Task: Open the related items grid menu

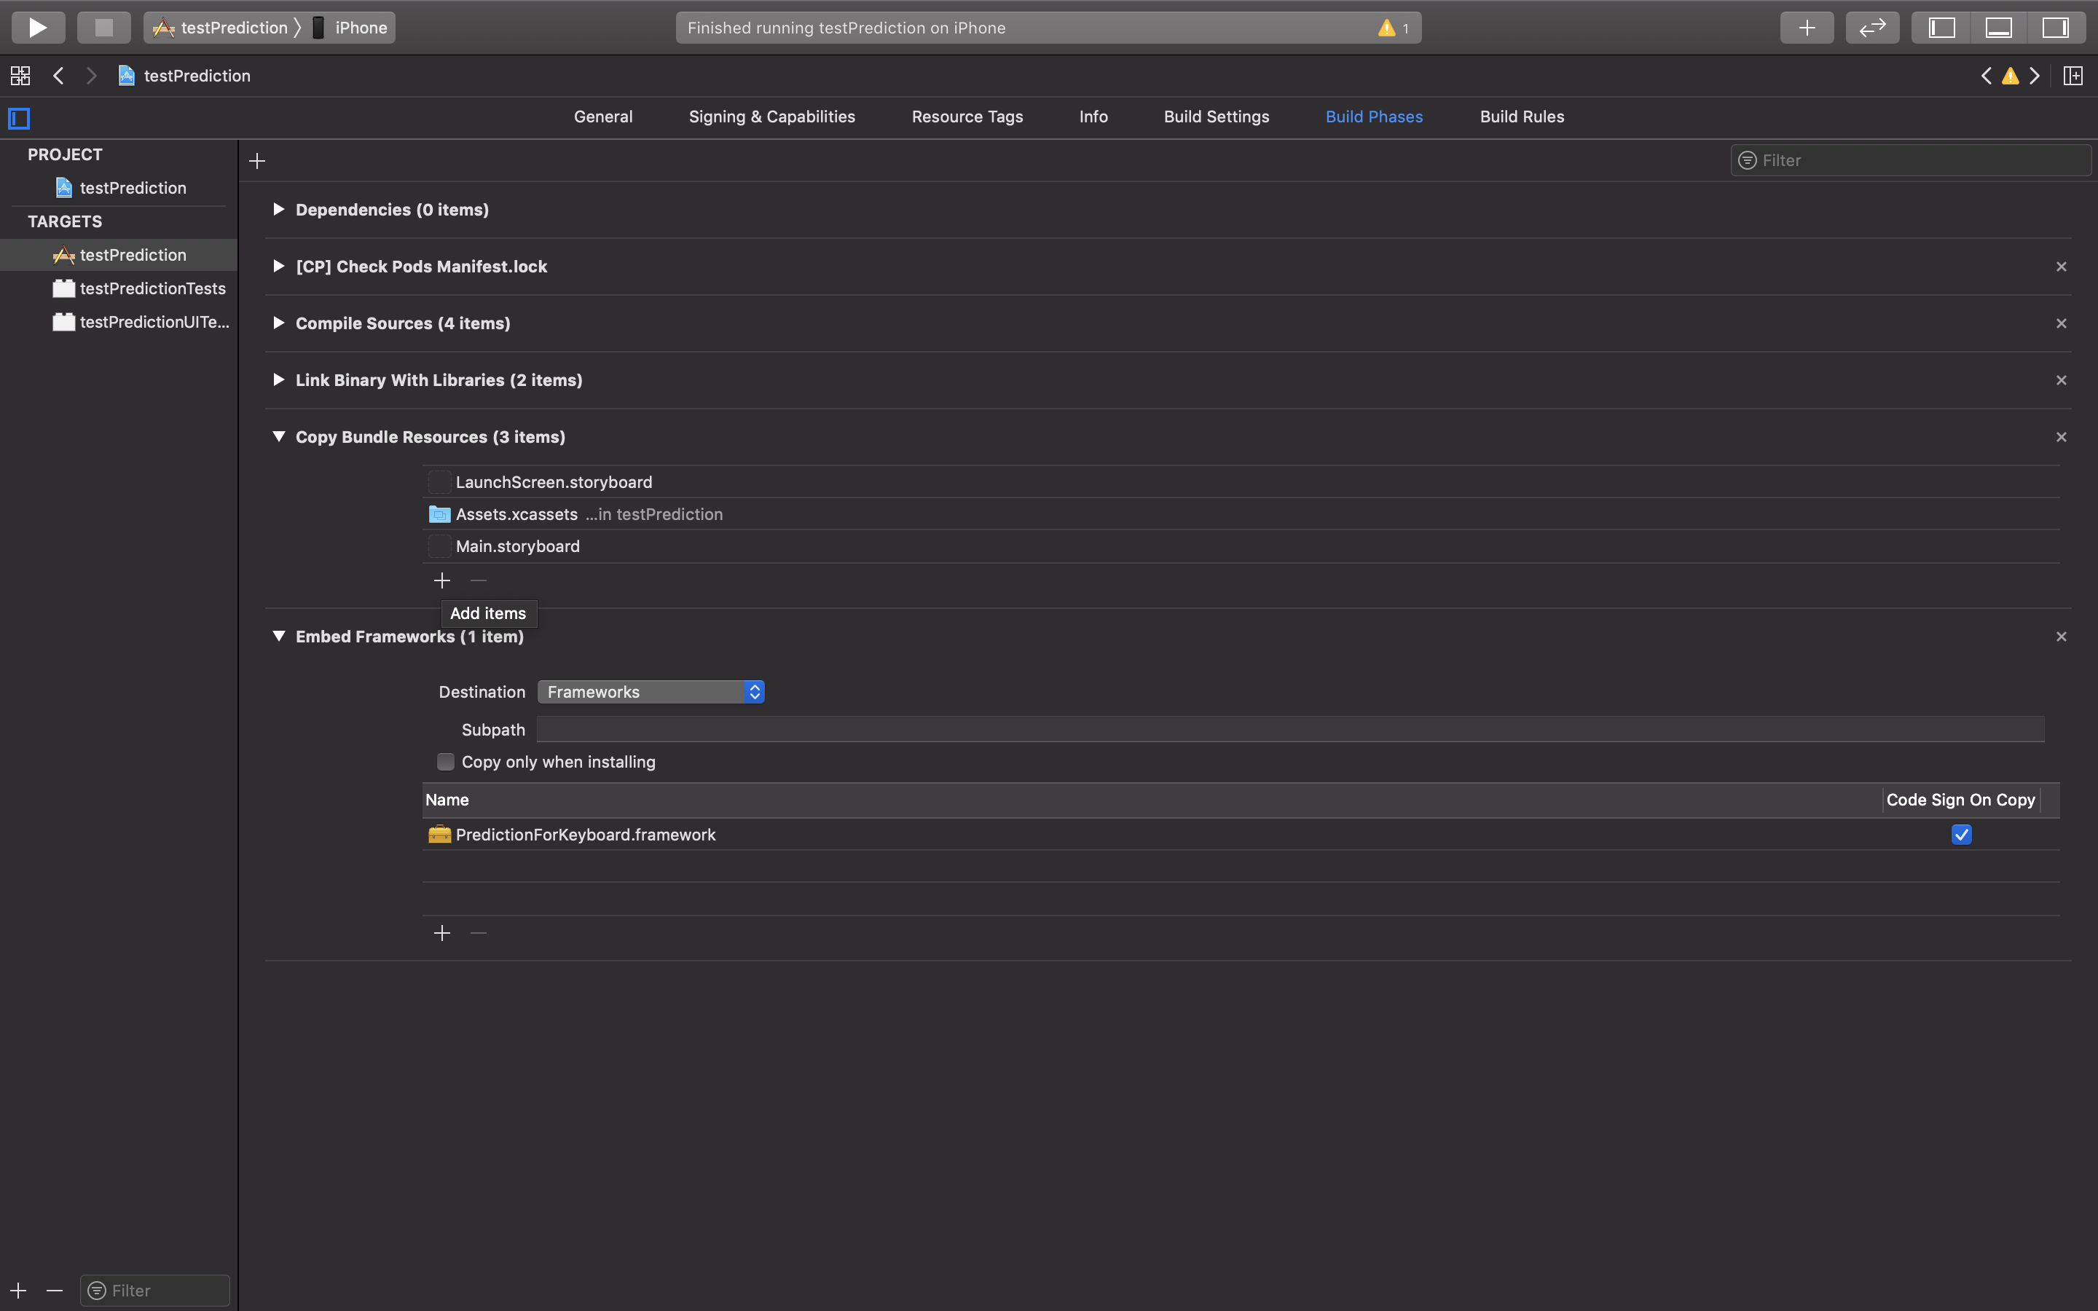Action: pyautogui.click(x=20, y=76)
